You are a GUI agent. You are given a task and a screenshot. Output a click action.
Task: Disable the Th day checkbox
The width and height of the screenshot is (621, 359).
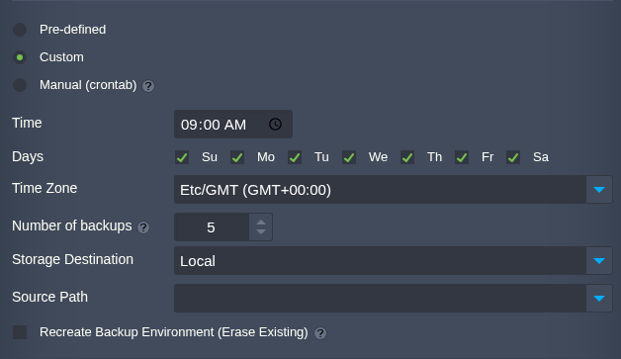tap(407, 157)
